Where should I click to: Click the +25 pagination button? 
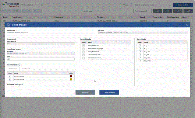178,11
